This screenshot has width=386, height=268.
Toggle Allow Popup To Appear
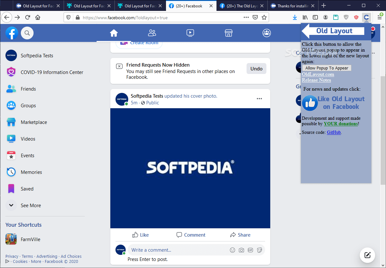[327, 68]
